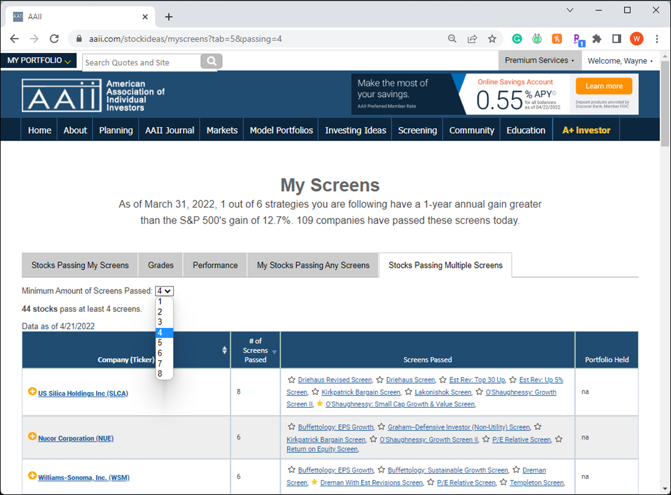The width and height of the screenshot is (671, 495).
Task: Open the browser extensions puzzle icon
Action: (597, 39)
